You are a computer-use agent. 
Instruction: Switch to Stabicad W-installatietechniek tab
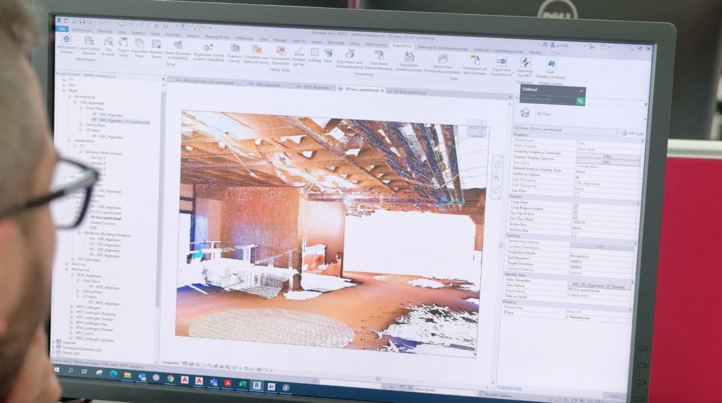(442, 48)
